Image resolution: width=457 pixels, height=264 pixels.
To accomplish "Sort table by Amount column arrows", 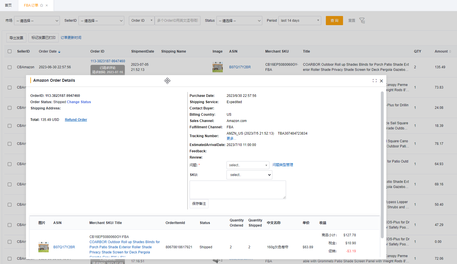I will [x=450, y=52].
